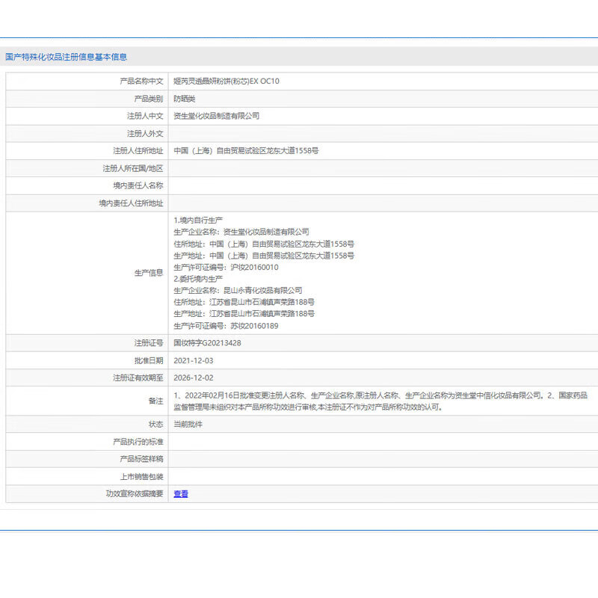The height and width of the screenshot is (598, 598).
Task: Select the 防晒类 product category value
Action: (185, 99)
